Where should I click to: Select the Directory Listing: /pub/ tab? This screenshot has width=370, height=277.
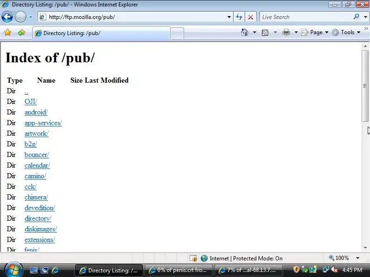[101, 33]
